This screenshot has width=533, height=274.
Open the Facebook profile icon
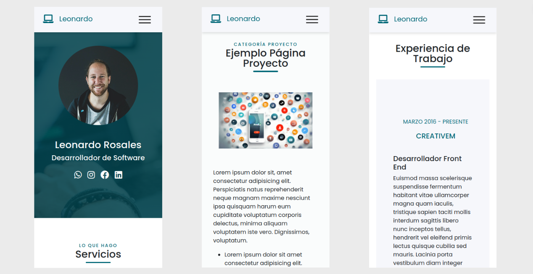pyautogui.click(x=105, y=175)
